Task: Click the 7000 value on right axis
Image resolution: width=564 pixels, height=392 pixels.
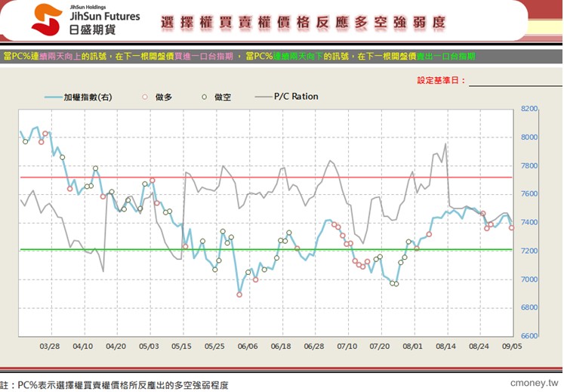Action: (x=529, y=279)
